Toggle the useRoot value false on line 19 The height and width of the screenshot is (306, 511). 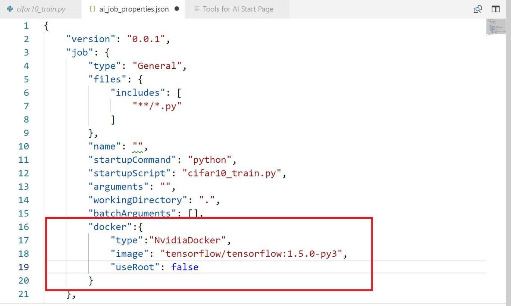pyautogui.click(x=185, y=267)
